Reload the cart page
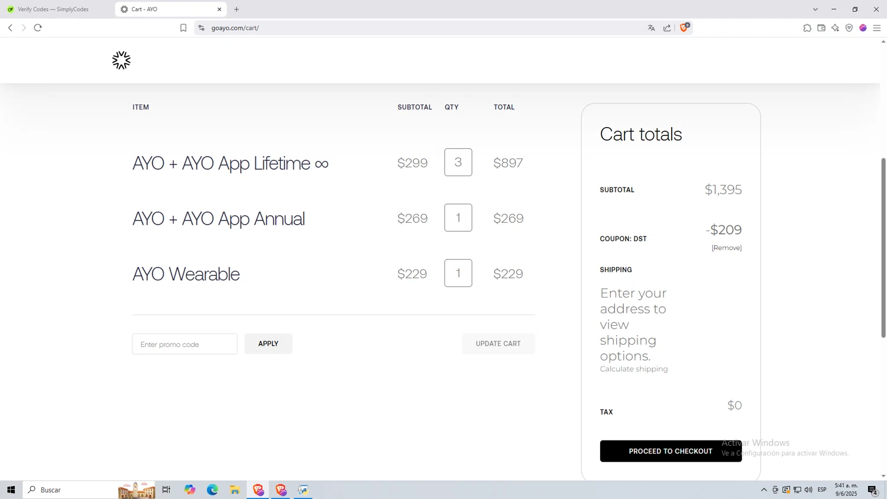Screen dimensions: 887x499 38,28
